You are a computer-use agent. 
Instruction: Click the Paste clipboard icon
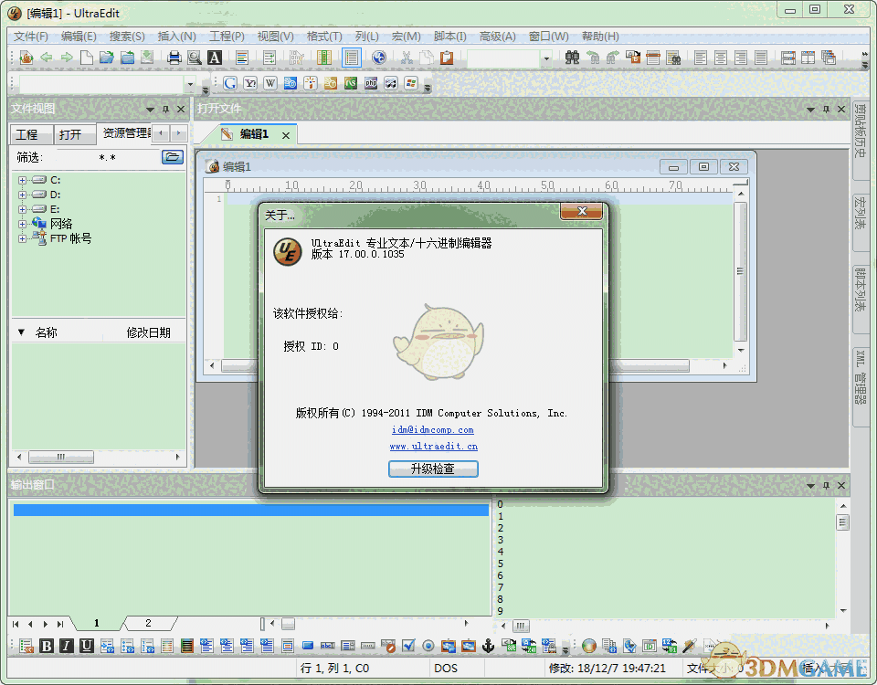(x=448, y=58)
